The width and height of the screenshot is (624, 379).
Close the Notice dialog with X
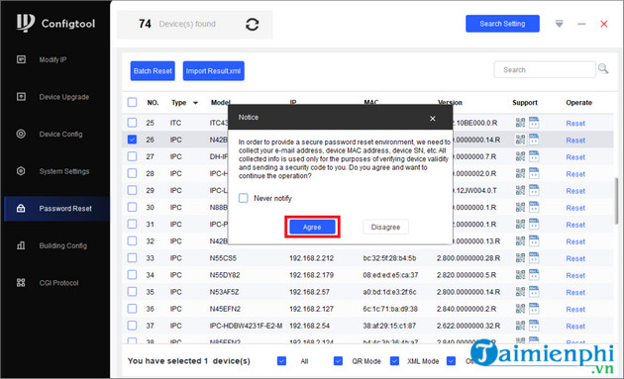click(x=433, y=119)
